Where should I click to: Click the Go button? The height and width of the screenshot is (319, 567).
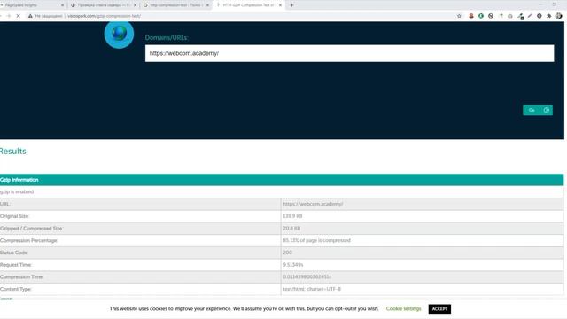click(538, 110)
